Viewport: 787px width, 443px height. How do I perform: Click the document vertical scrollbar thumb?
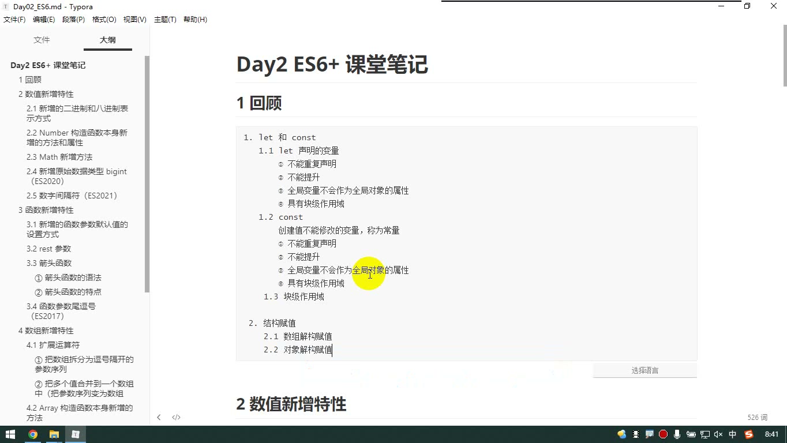point(785,55)
